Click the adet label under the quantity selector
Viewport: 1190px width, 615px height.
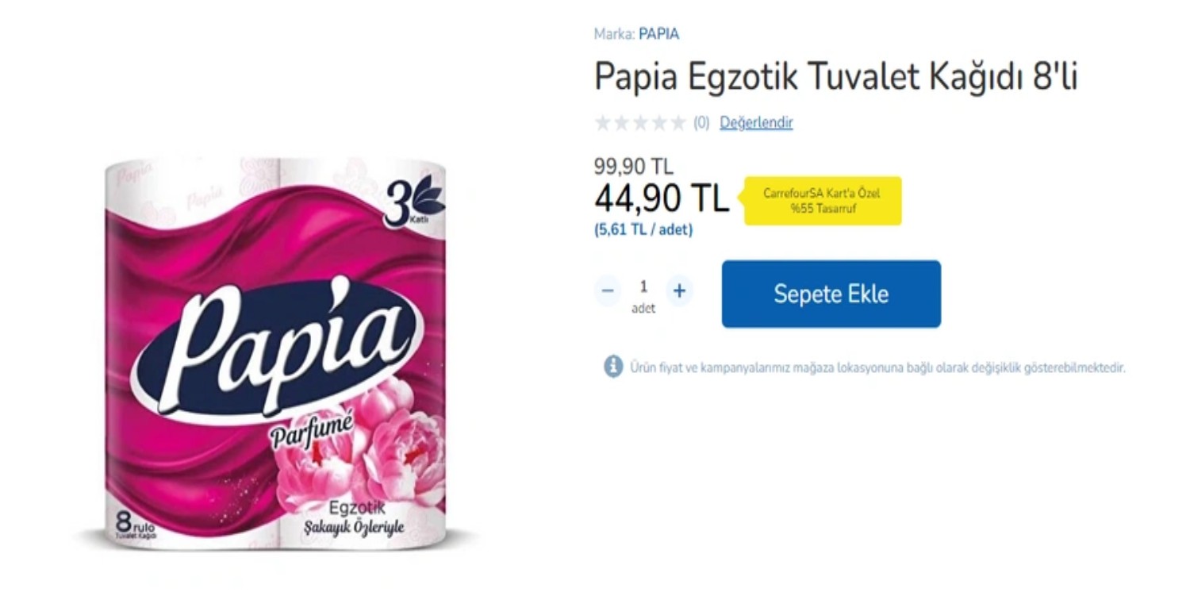pyautogui.click(x=643, y=308)
